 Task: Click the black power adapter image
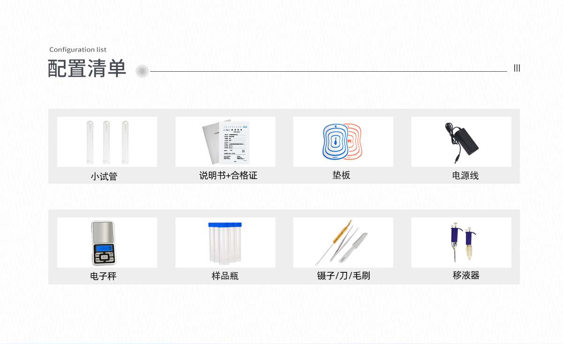(461, 142)
